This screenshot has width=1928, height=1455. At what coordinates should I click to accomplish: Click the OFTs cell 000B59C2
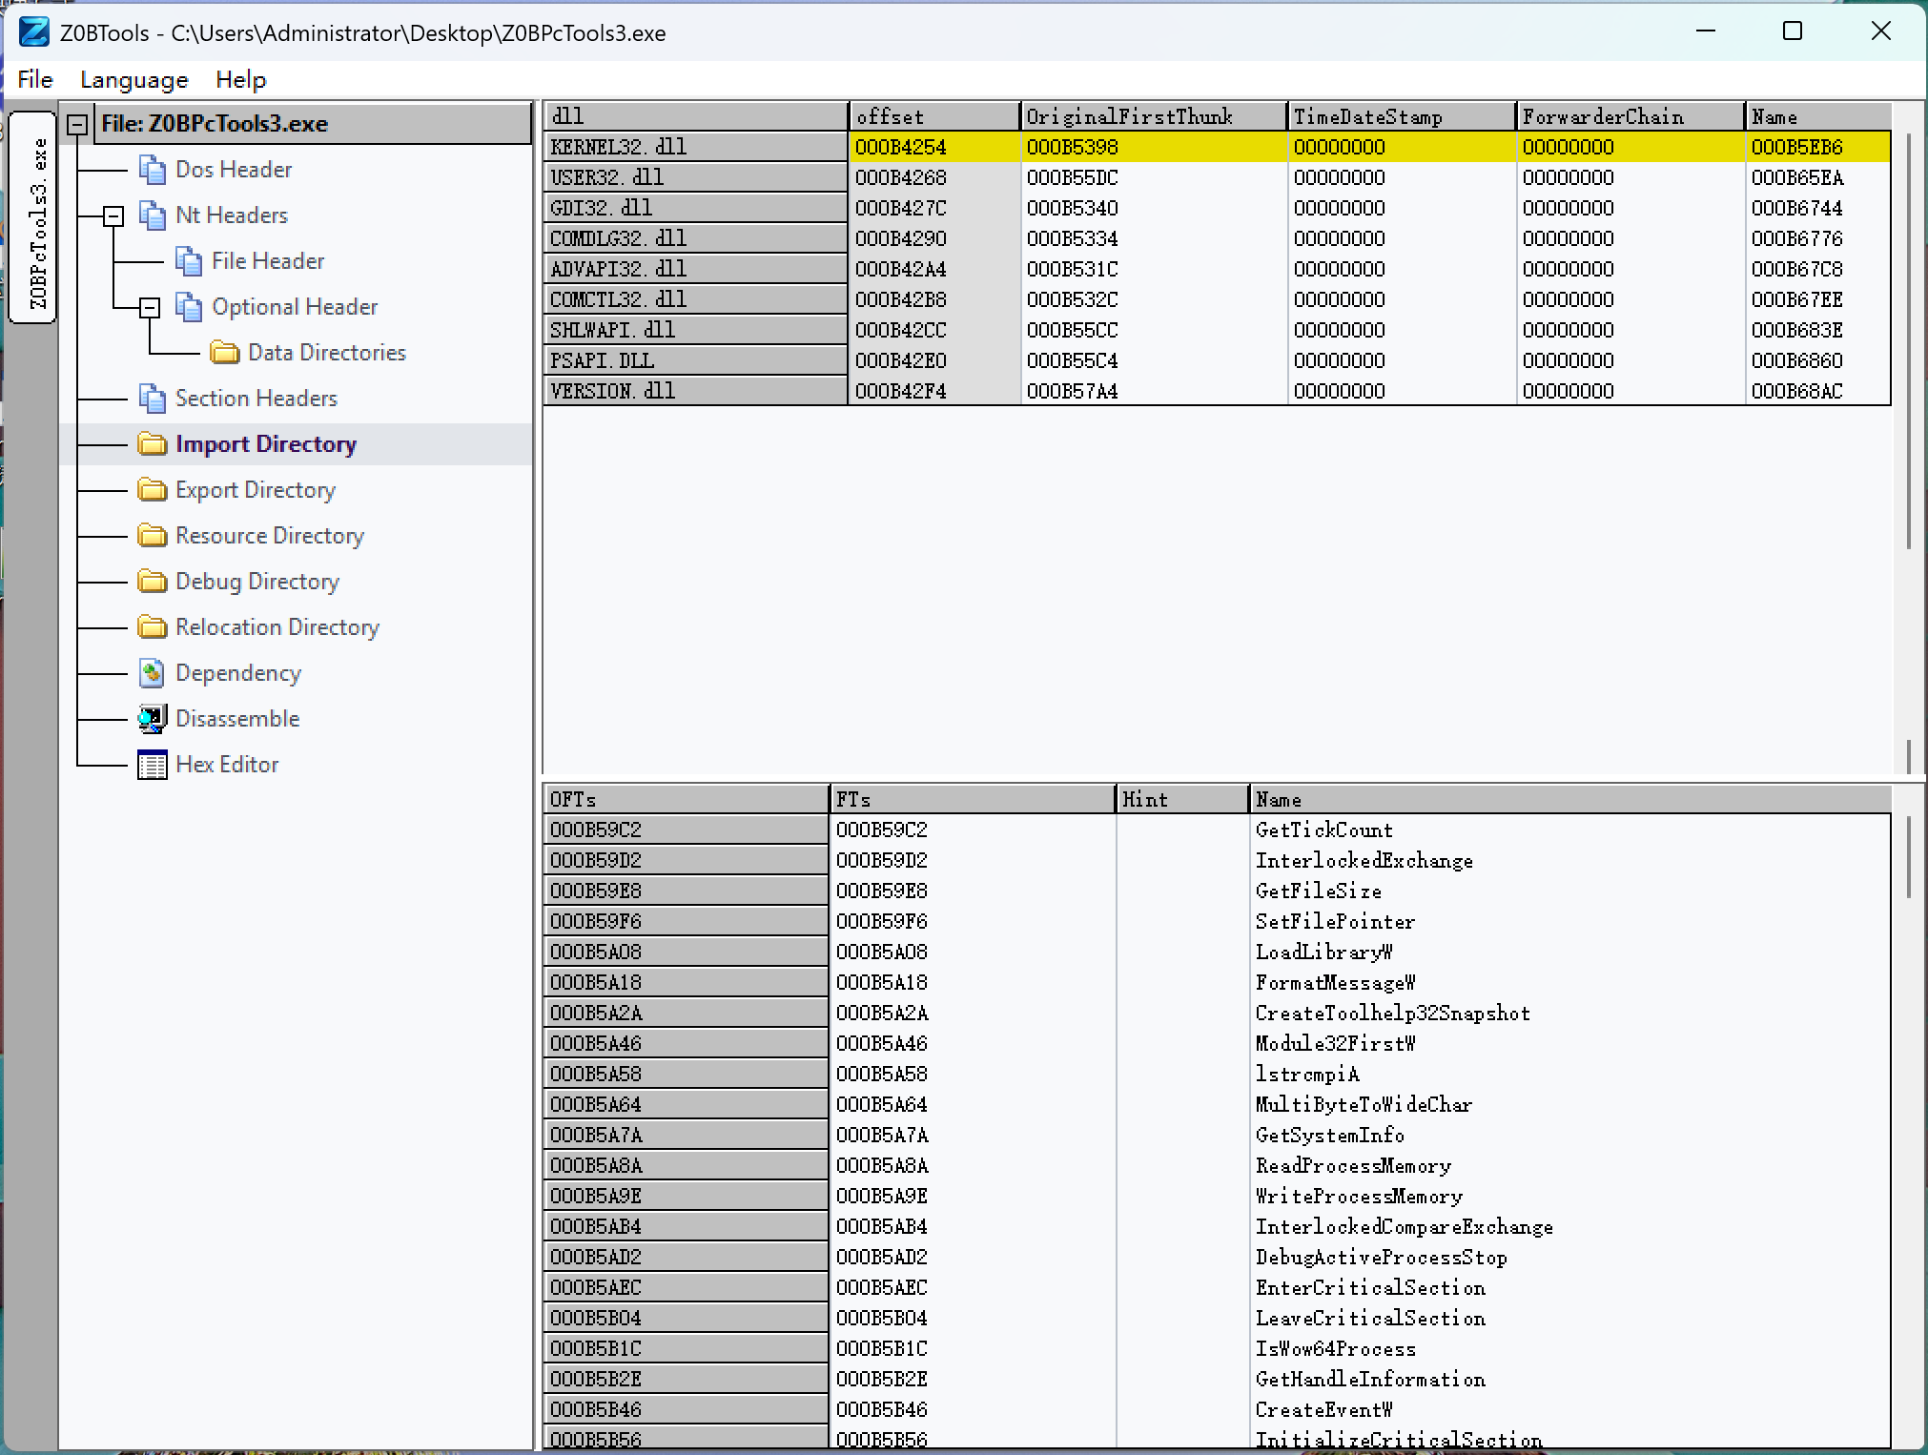686,830
